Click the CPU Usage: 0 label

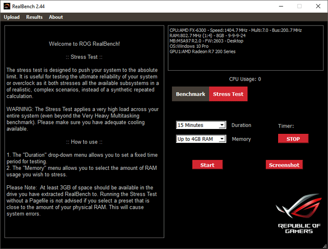coord(245,79)
